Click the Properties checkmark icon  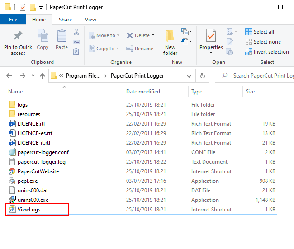[211, 35]
